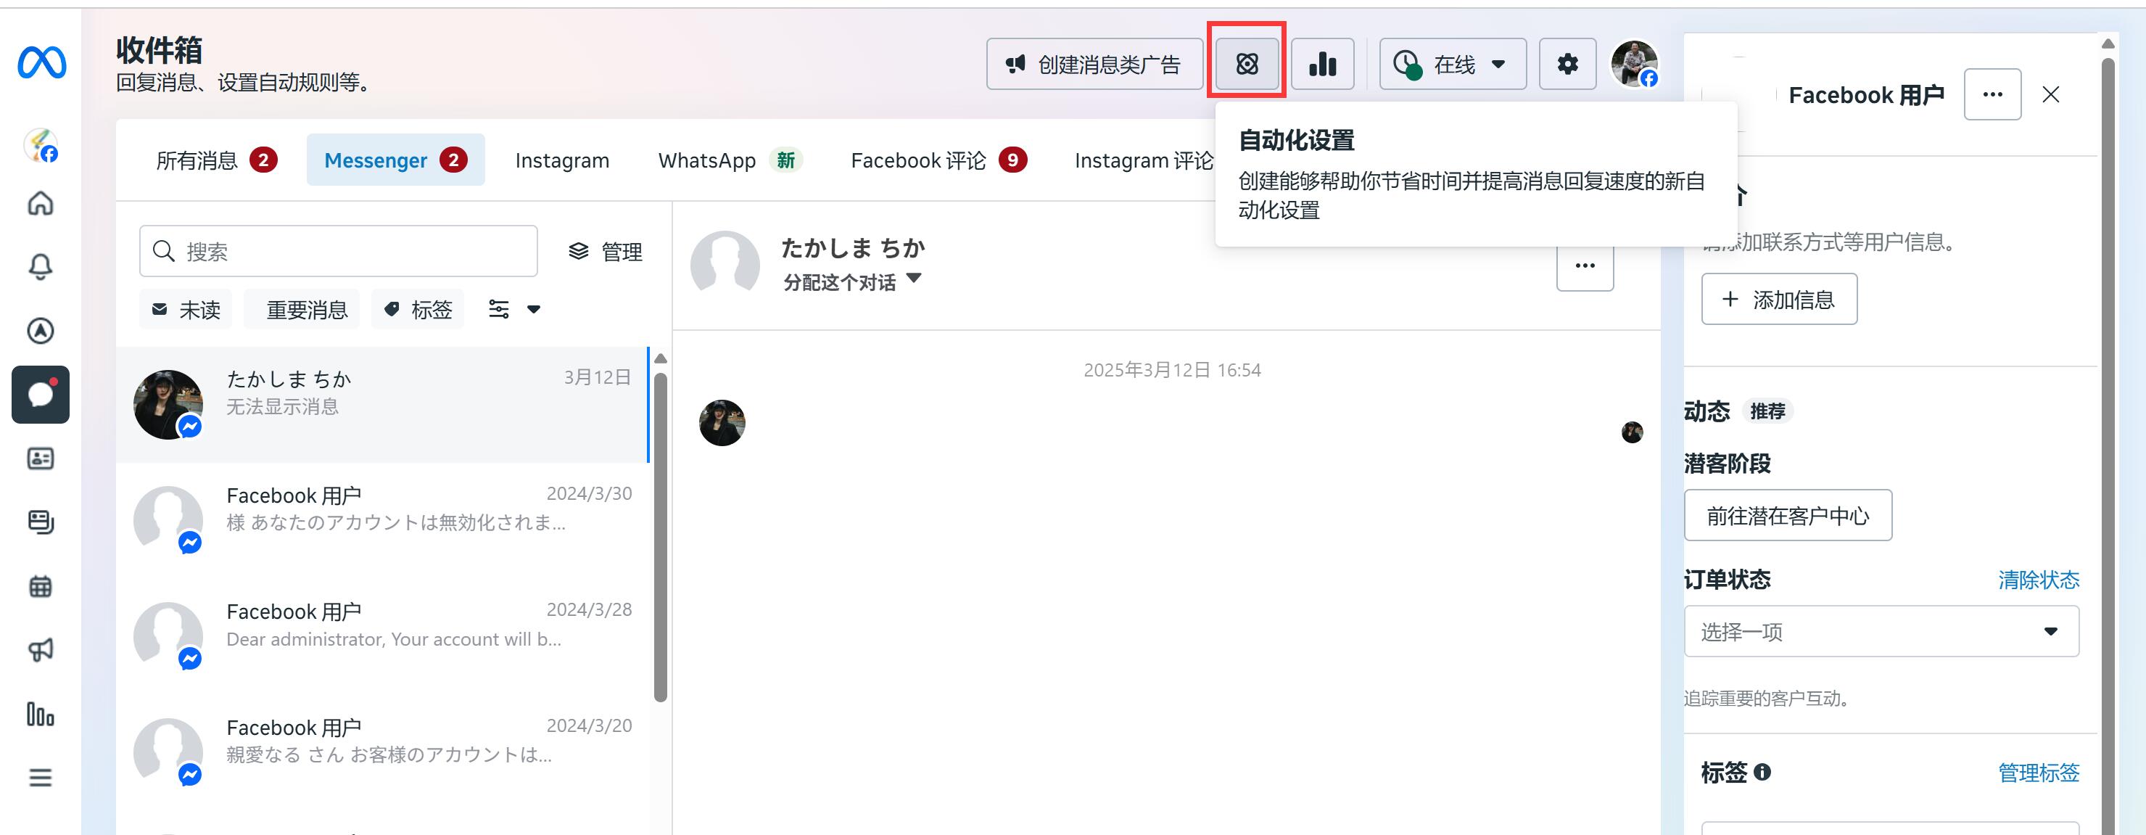Image resolution: width=2146 pixels, height=835 pixels.
Task: Open the 订单状态 选择一项 dropdown
Action: point(1881,631)
